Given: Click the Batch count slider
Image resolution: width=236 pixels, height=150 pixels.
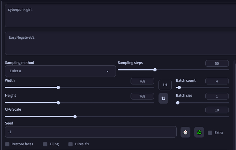Looking at the screenshot, I should [x=202, y=87].
